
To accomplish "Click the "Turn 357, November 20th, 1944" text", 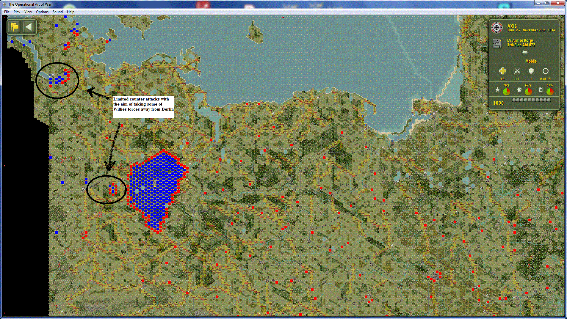I will click(531, 30).
